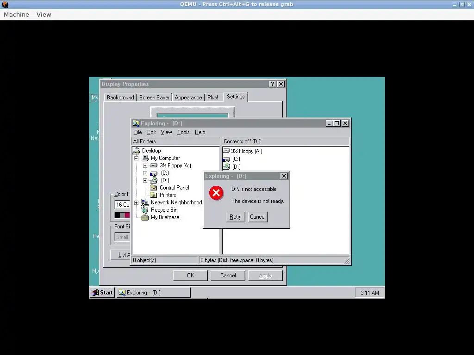Open the Font size Small dropdown

click(122, 237)
